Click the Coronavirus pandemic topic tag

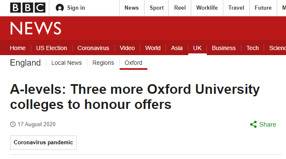(43, 143)
